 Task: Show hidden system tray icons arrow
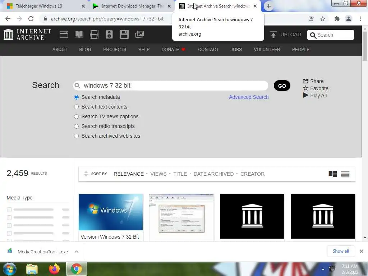[x=323, y=269]
